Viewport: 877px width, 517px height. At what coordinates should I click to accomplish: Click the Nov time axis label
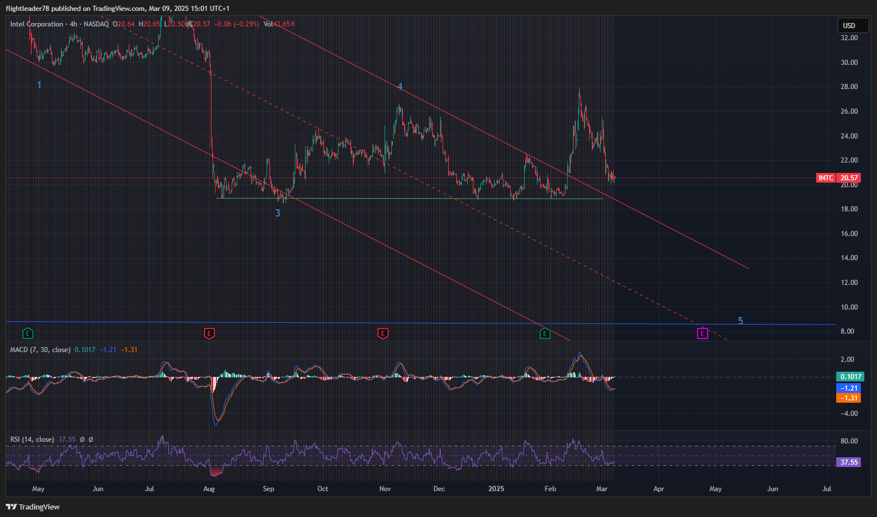(385, 489)
